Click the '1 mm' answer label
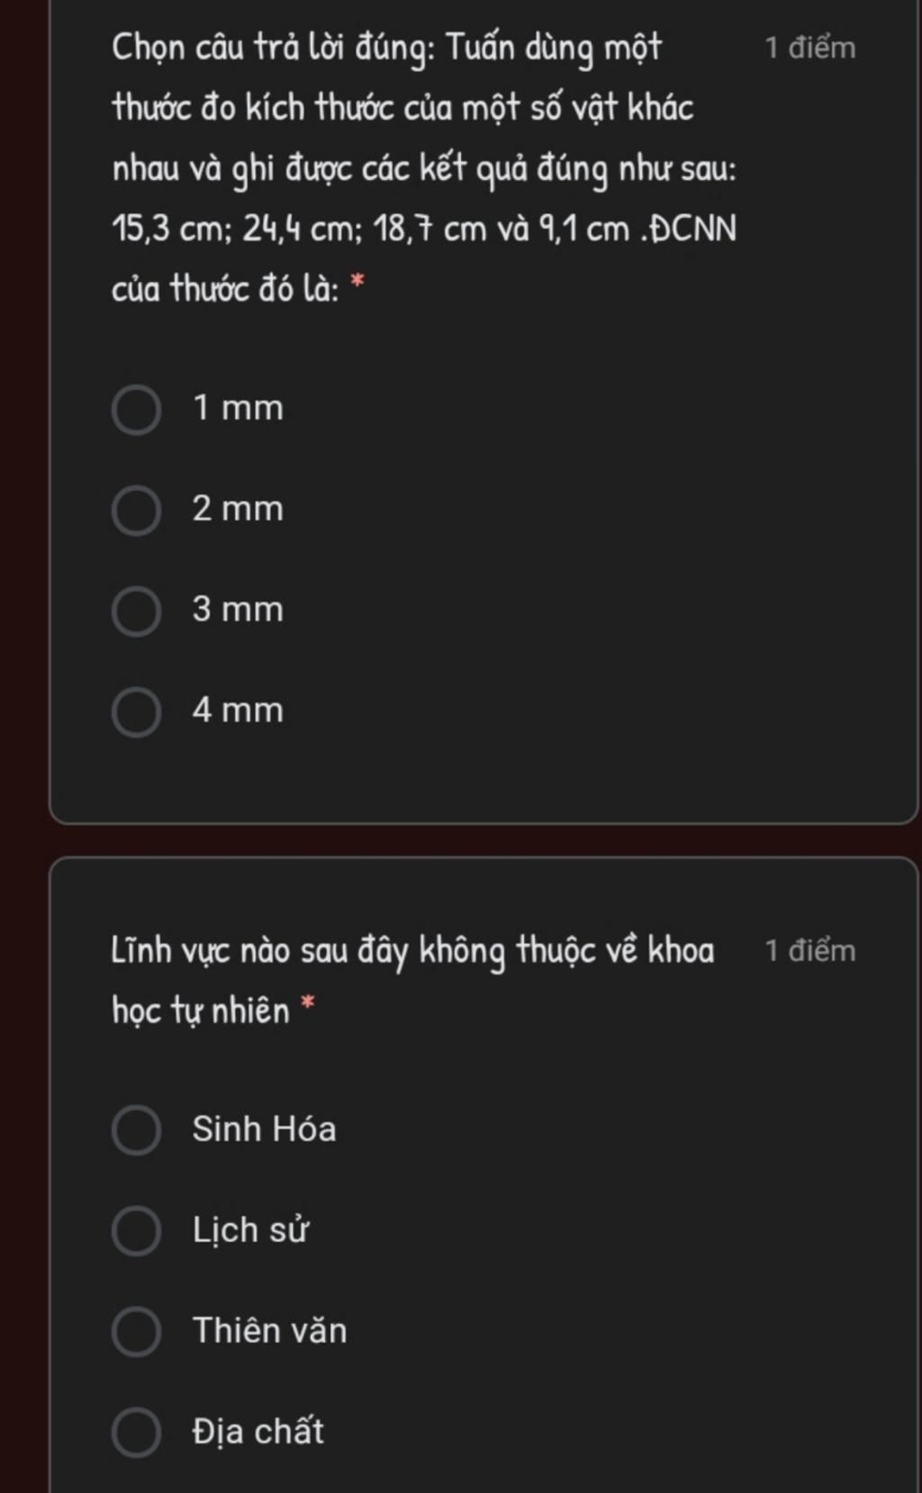This screenshot has height=1493, width=922. tap(238, 409)
